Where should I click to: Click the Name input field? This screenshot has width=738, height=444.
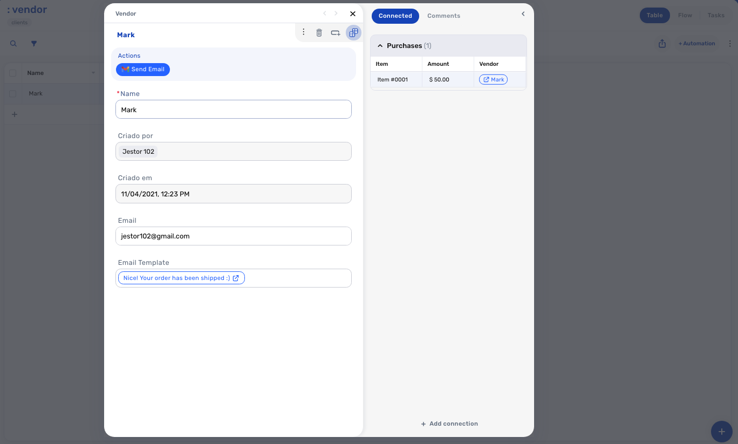(x=234, y=110)
